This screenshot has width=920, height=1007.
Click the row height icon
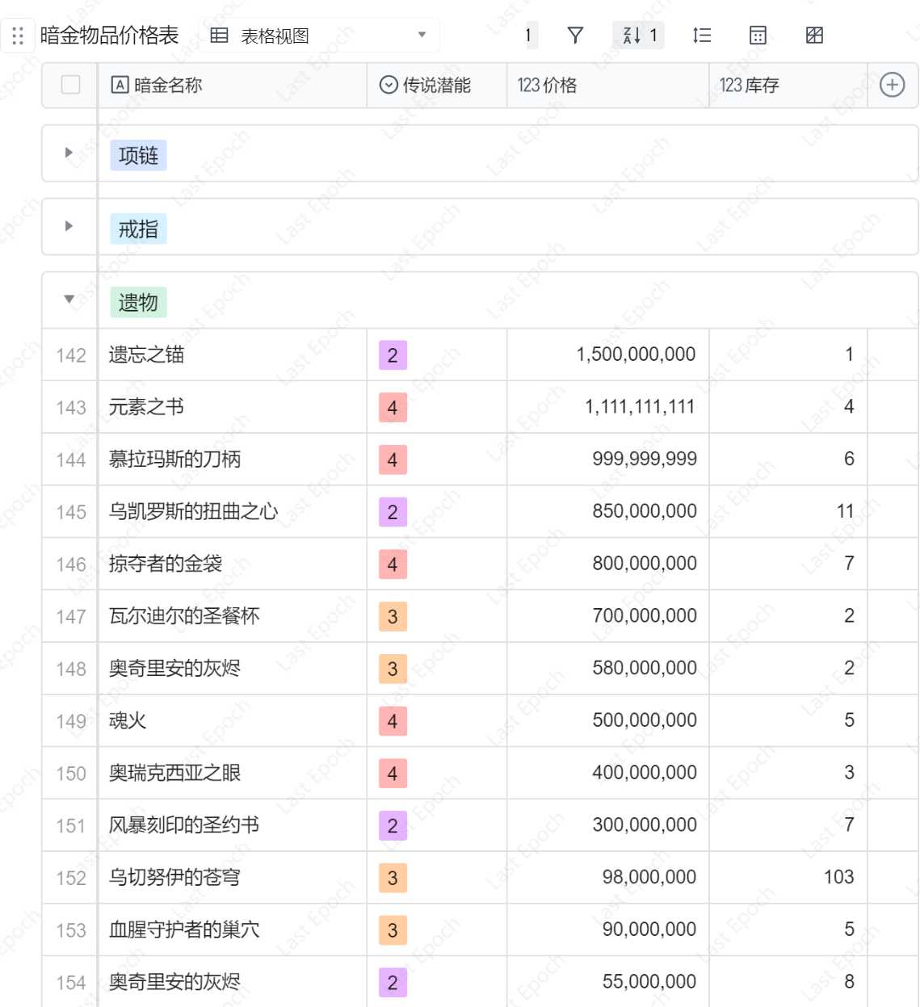point(702,36)
